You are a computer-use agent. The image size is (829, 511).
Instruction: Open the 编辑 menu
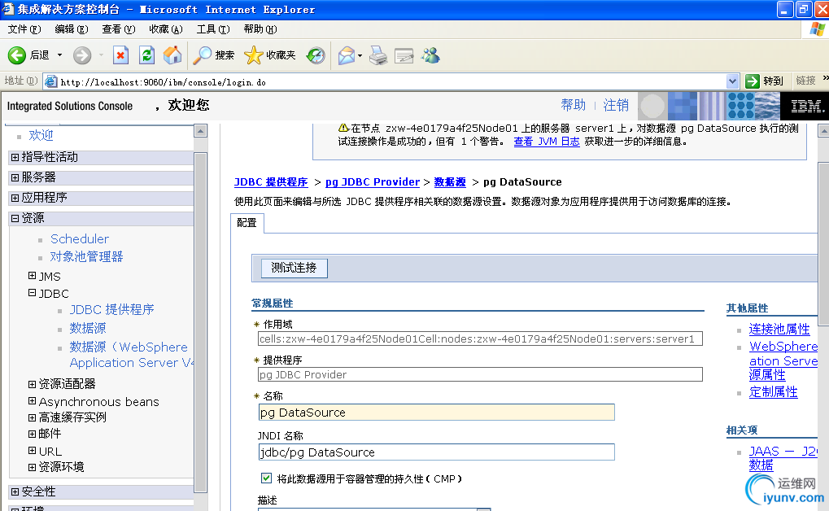coord(71,29)
